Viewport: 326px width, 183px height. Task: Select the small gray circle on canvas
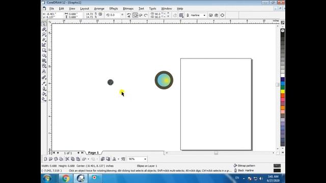[x=111, y=82]
